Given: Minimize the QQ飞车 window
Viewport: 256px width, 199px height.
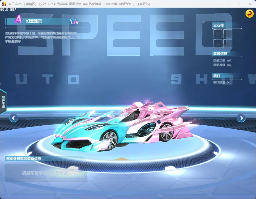Looking at the screenshot, I should pyautogui.click(x=227, y=4).
